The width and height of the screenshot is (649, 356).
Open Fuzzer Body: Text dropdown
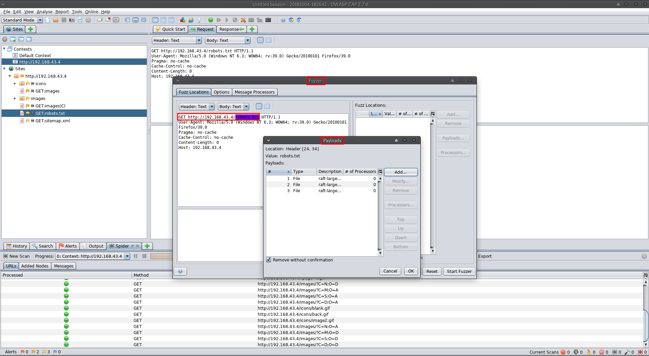[233, 106]
